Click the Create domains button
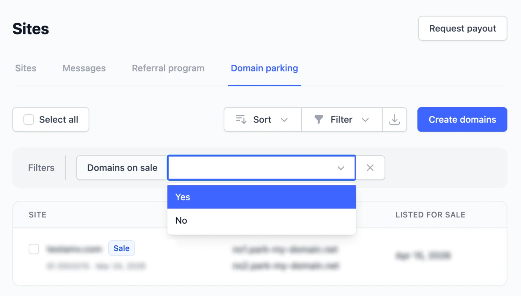 (462, 120)
